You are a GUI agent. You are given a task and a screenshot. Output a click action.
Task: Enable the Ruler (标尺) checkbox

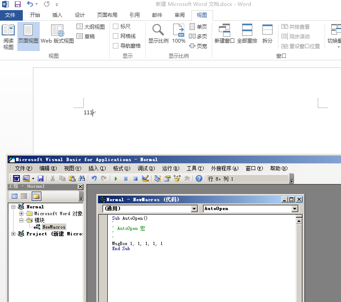(x=116, y=27)
